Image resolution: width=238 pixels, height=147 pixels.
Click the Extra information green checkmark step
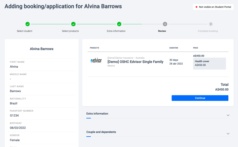point(119,24)
